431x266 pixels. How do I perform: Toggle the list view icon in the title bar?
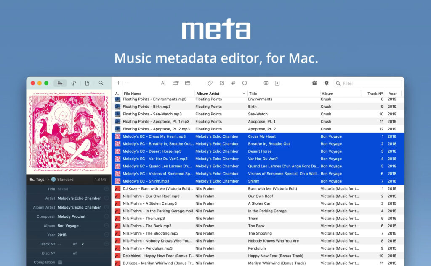point(60,83)
